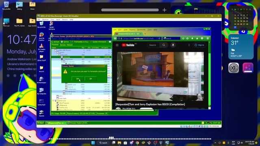Open VirtualBox Machine menu
260x146 pixels.
coord(45,19)
